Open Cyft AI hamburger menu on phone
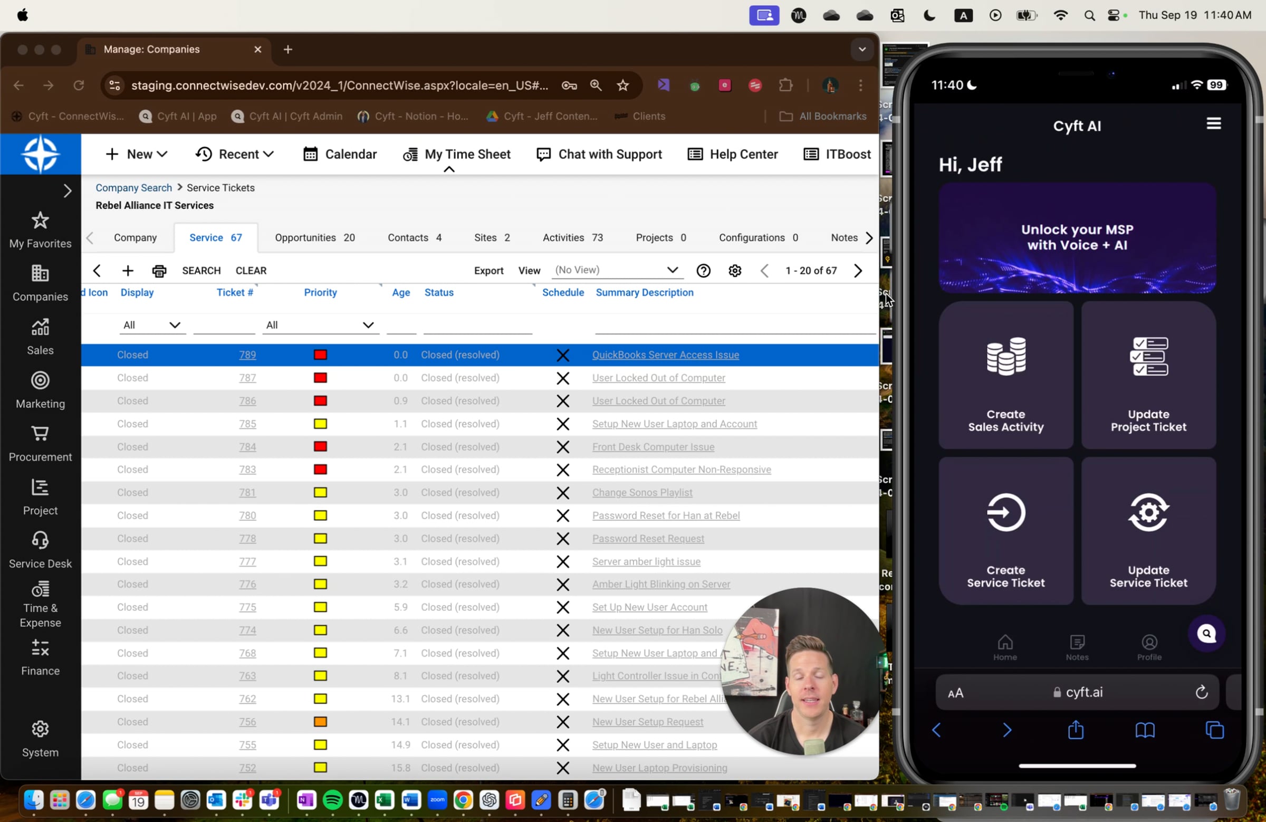The width and height of the screenshot is (1266, 822). pos(1213,124)
